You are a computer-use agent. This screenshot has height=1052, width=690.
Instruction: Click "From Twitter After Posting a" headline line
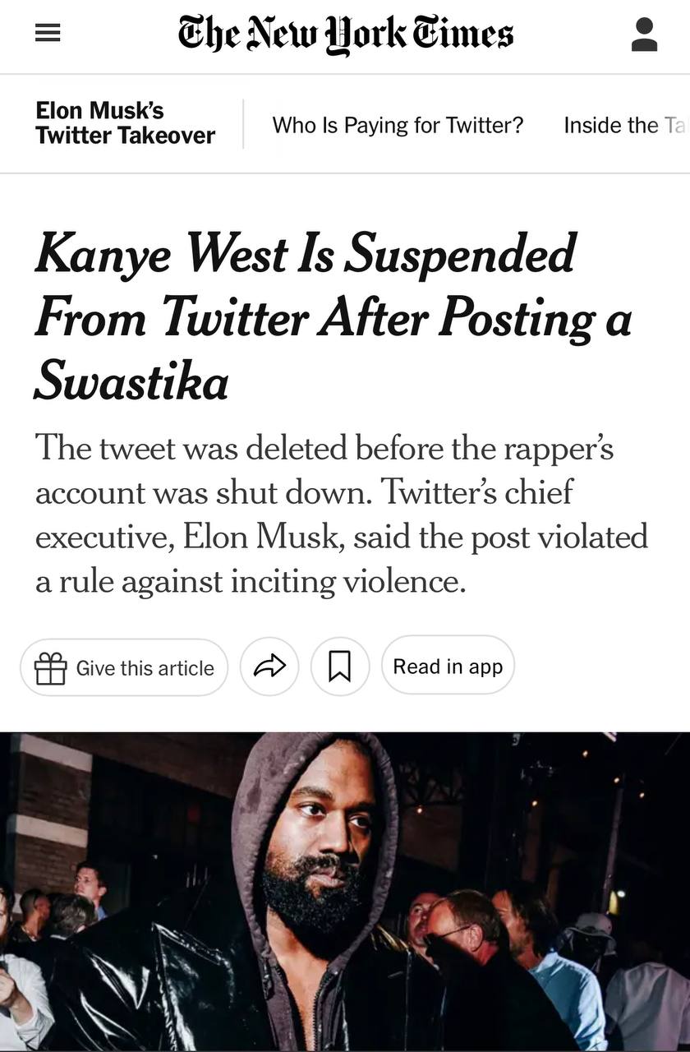(x=333, y=317)
